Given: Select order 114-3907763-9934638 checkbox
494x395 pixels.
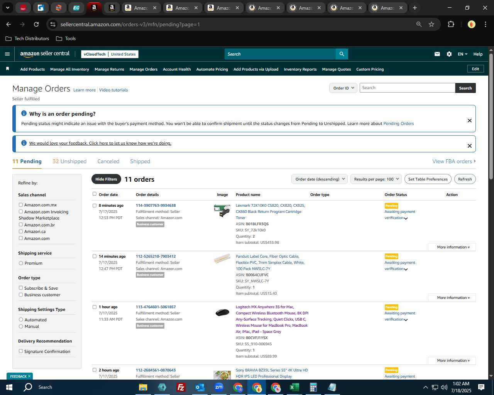Looking at the screenshot, I should pyautogui.click(x=95, y=206).
